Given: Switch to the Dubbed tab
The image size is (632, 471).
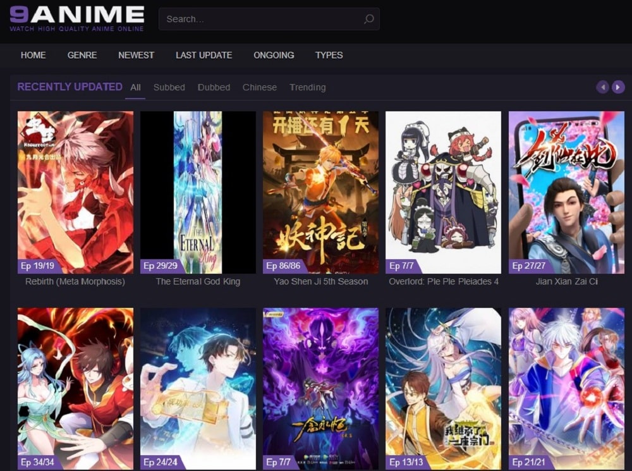Looking at the screenshot, I should [214, 87].
